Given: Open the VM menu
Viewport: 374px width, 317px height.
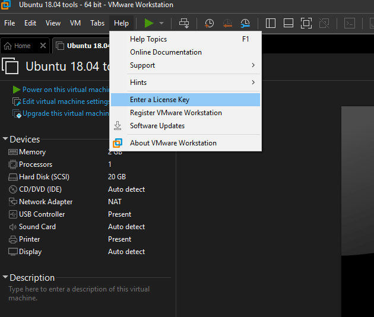Looking at the screenshot, I should pos(75,23).
